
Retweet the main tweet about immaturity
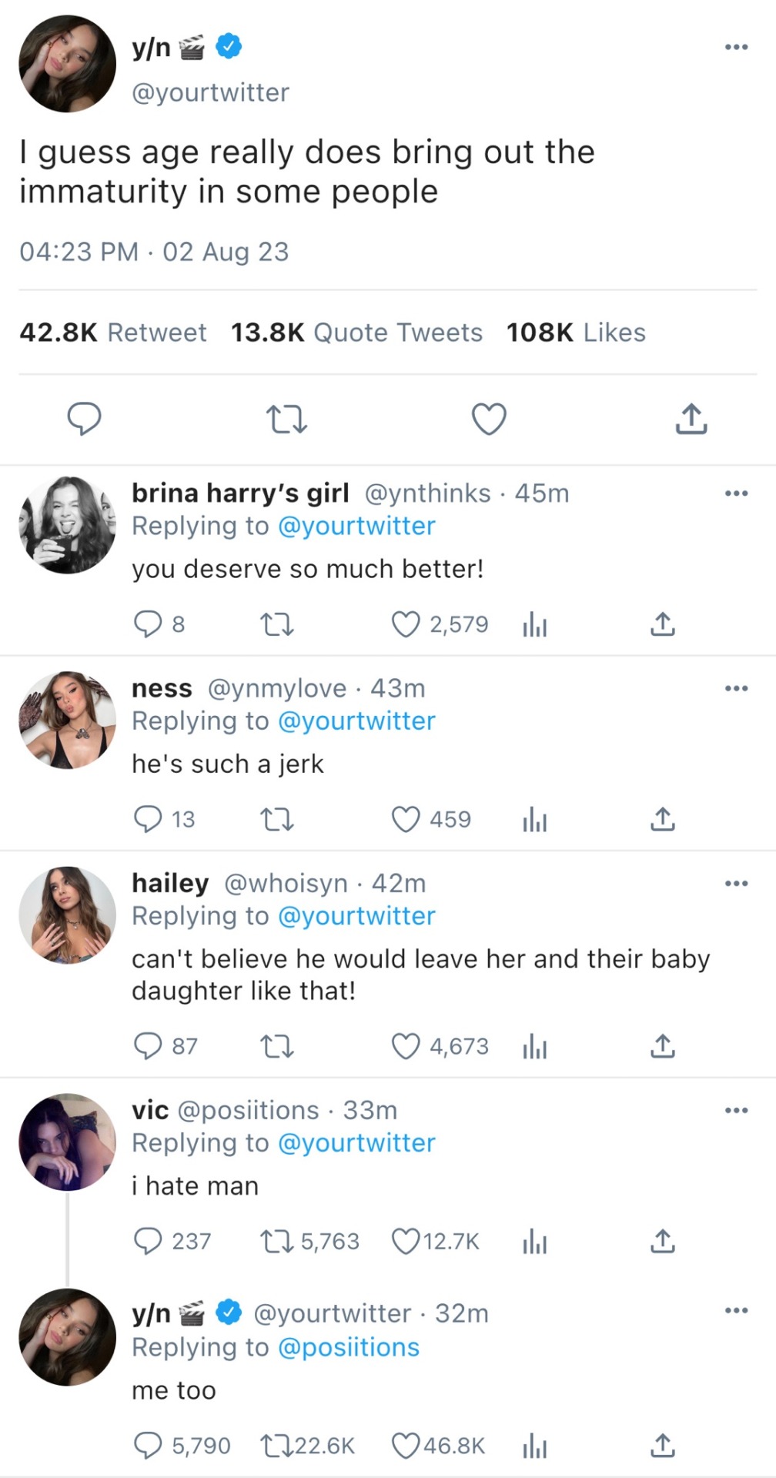[286, 420]
